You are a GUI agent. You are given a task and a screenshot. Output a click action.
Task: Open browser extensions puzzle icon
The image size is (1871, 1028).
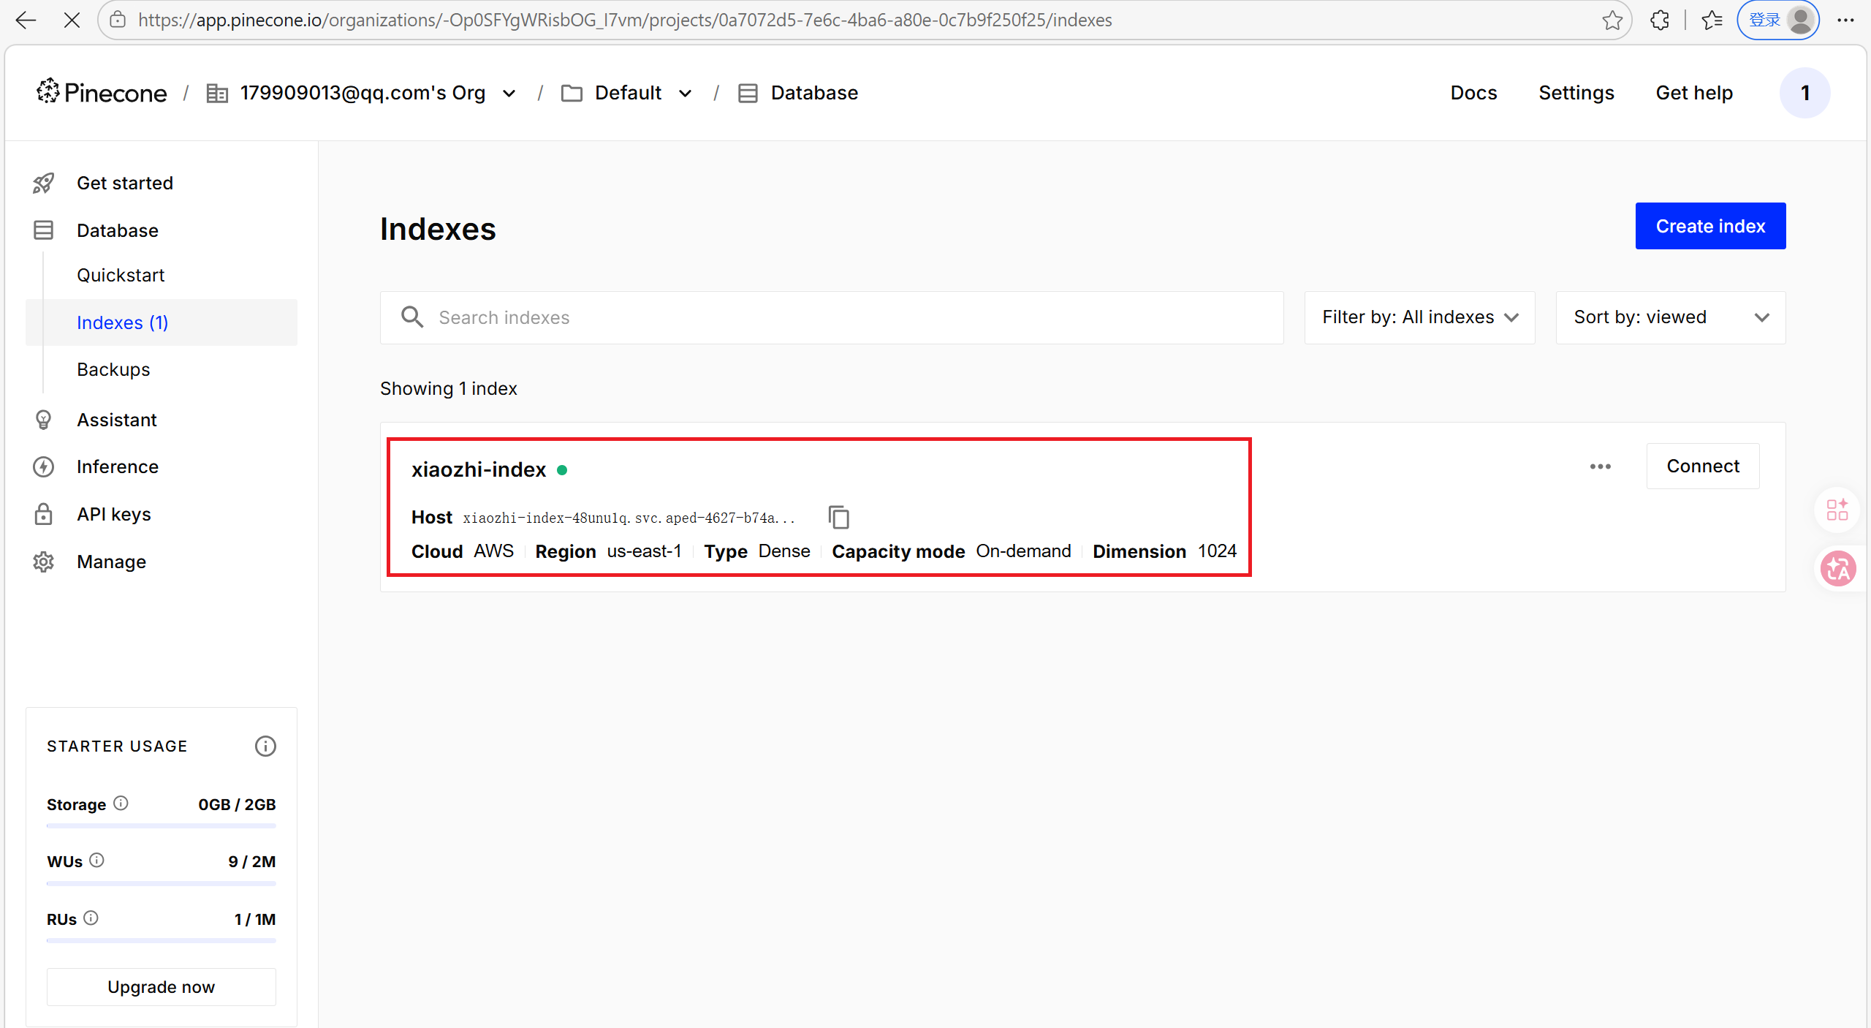(x=1660, y=20)
